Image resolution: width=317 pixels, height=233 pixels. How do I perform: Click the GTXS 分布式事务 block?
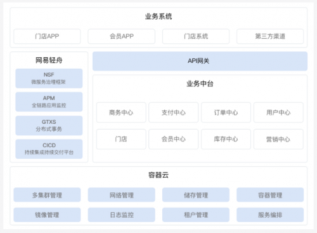tap(49, 126)
